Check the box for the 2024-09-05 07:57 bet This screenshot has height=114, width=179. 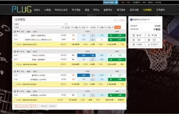[15, 44]
